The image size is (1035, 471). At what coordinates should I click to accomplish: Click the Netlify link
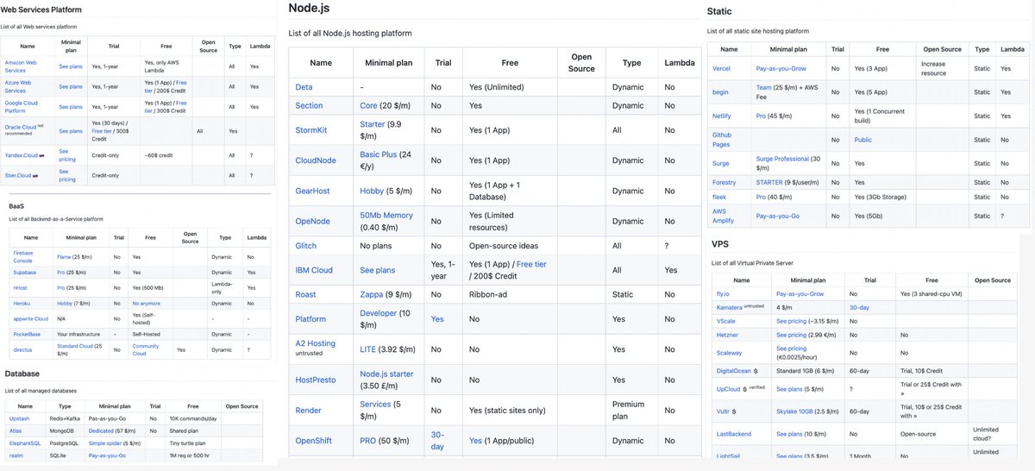722,116
